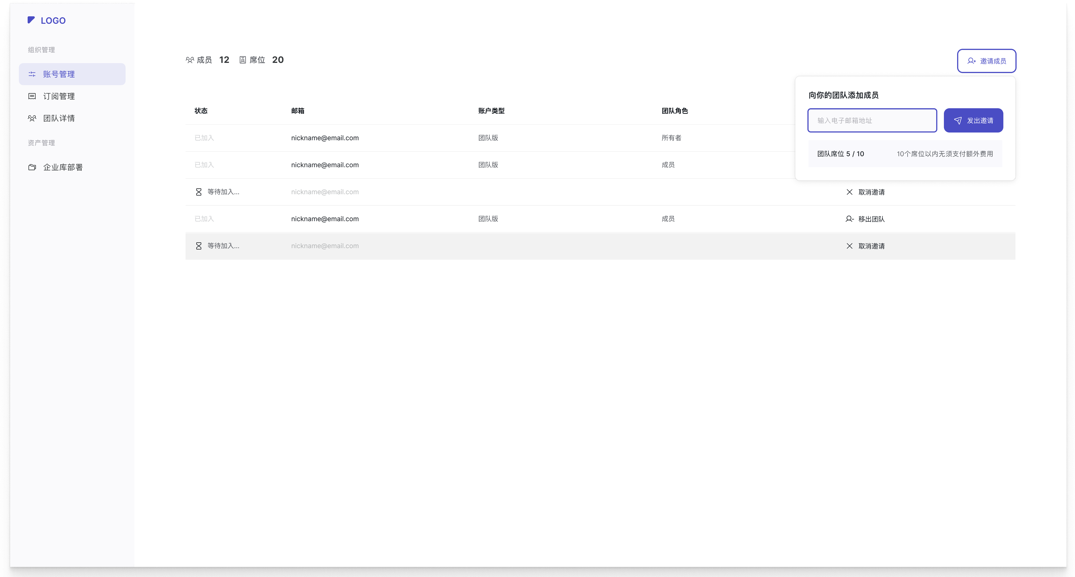Click the grayed email in the highlighted row
Viewport: 1075px width, 577px height.
325,246
